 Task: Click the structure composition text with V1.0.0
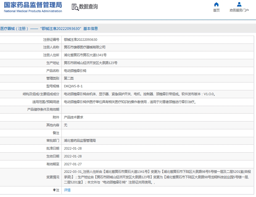139,94
